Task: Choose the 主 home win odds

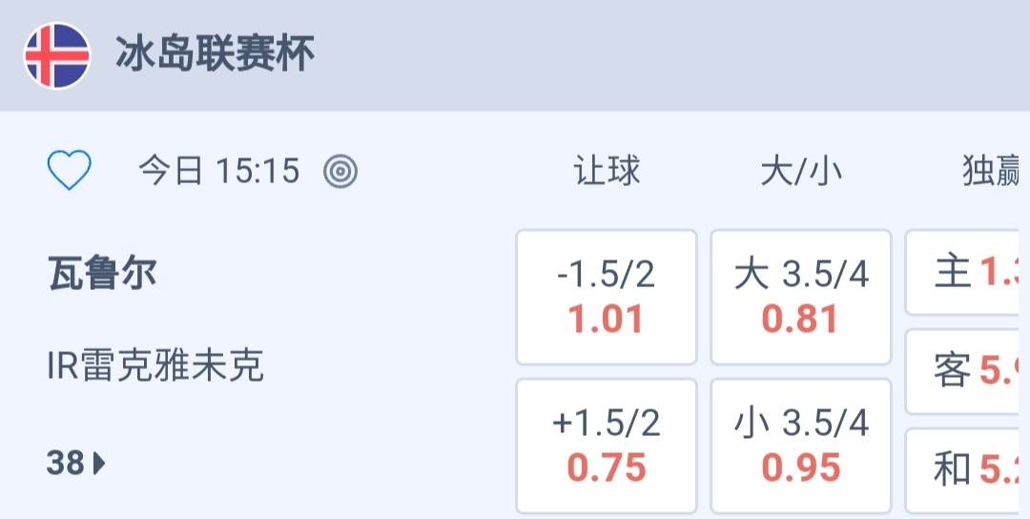Action: point(967,273)
